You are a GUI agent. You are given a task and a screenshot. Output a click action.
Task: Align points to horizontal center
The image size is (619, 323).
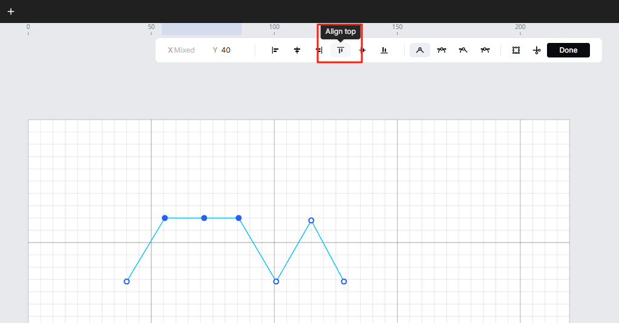point(297,50)
